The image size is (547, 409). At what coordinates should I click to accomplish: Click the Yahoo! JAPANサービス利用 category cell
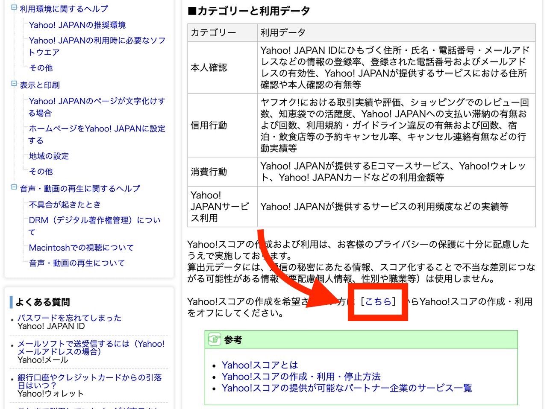(223, 206)
